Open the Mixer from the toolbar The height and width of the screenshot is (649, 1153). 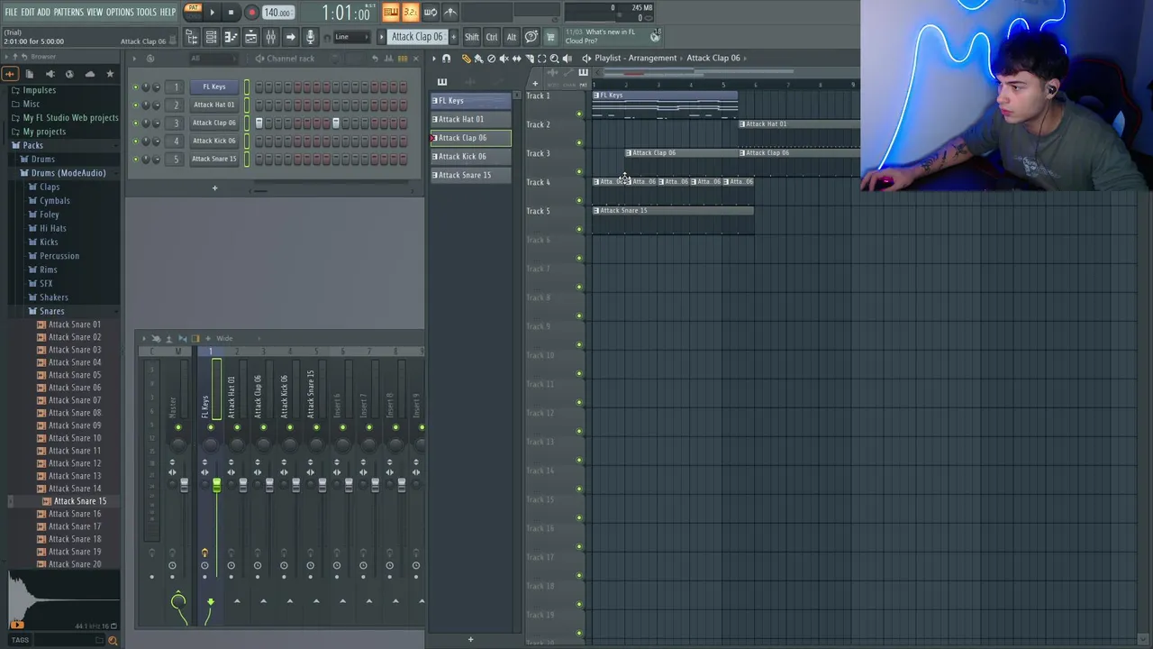pos(270,37)
